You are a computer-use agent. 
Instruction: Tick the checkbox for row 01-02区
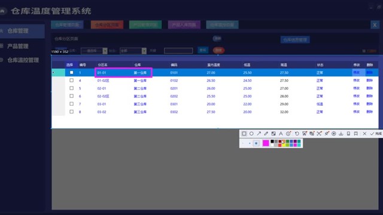pyautogui.click(x=71, y=80)
